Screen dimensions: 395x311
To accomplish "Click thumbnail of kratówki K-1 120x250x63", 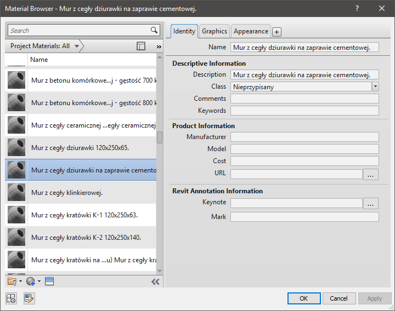I will tap(16, 215).
